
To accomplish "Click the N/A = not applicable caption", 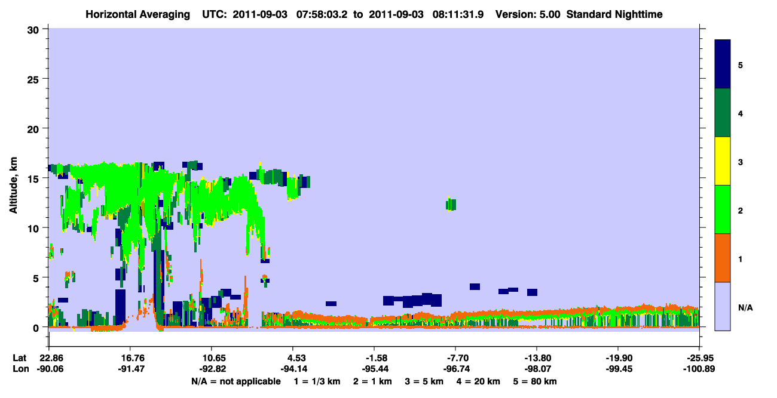I will 236,381.
